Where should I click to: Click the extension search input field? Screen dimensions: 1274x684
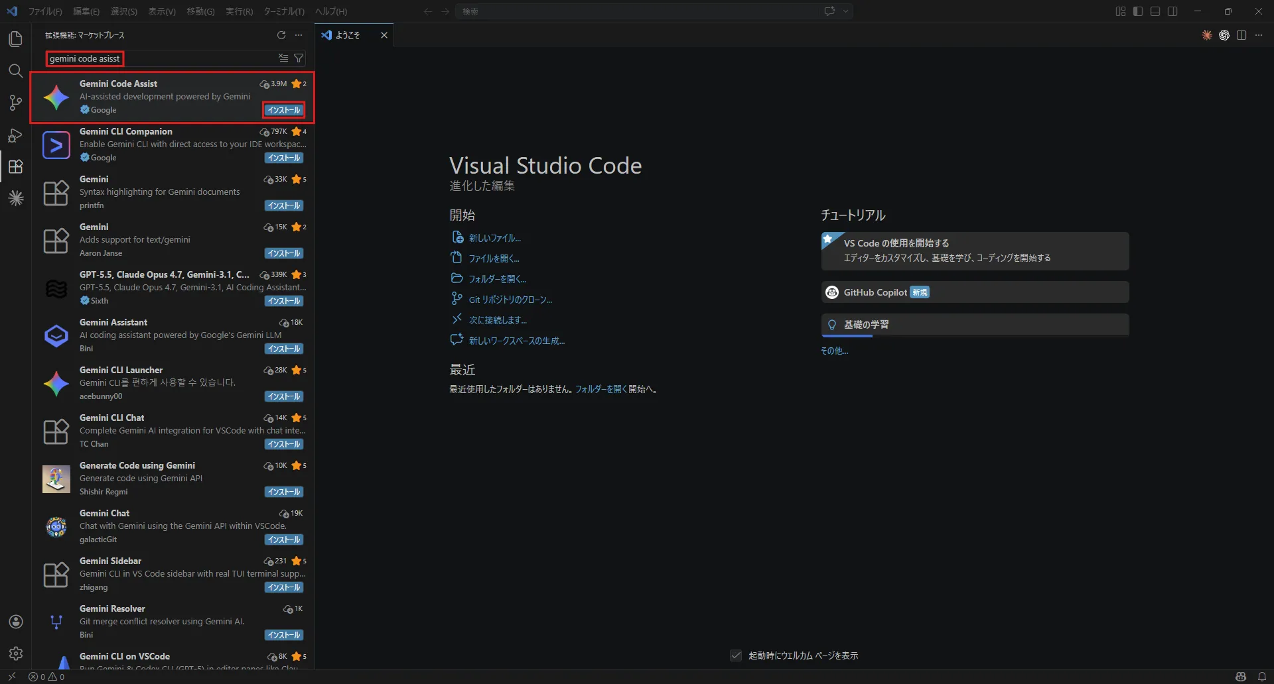point(159,58)
